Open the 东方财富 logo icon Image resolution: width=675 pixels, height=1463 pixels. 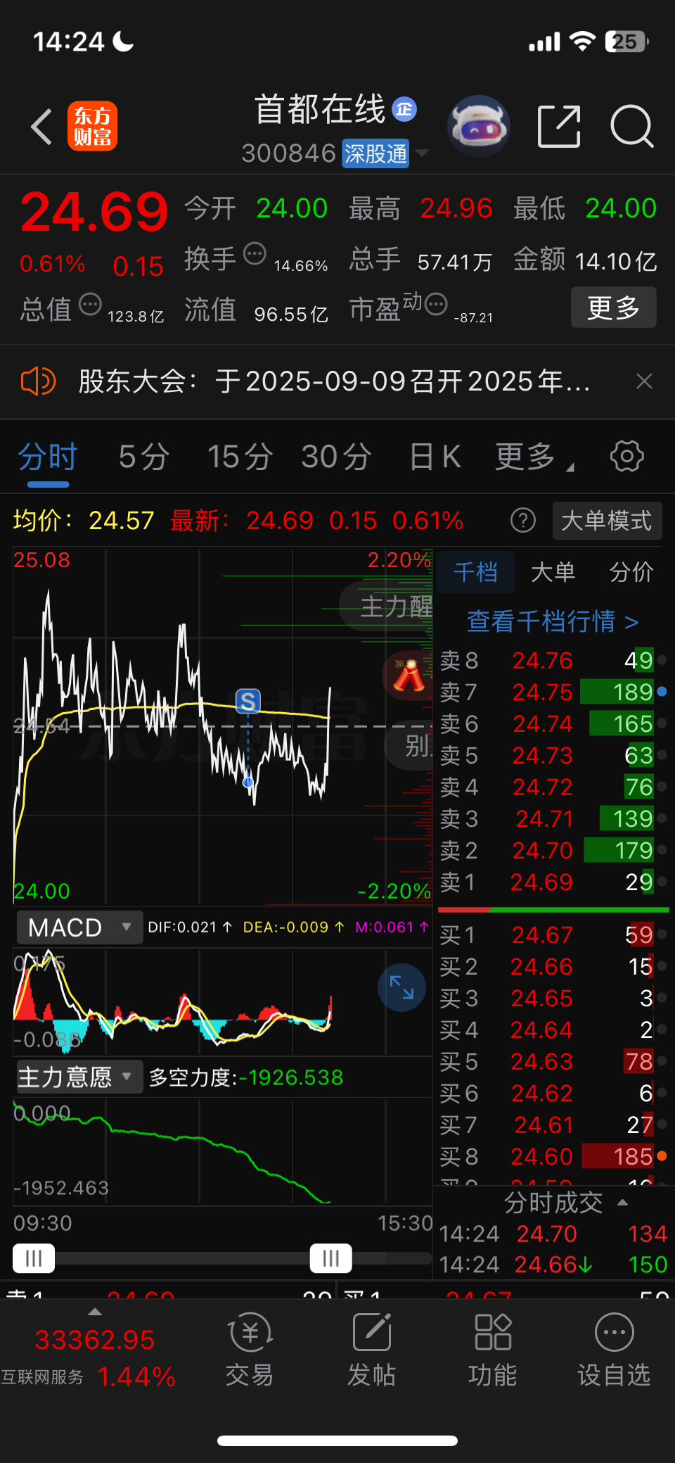92,127
